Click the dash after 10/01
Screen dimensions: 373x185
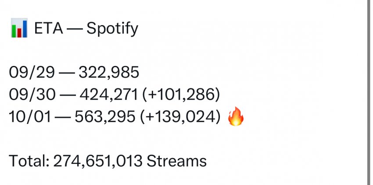click(64, 117)
